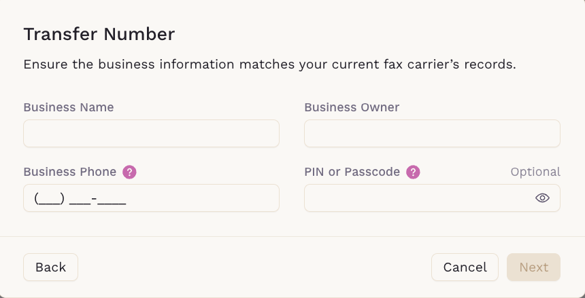585x298 pixels.
Task: Click the fax carrier records instruction text
Action: click(270, 64)
